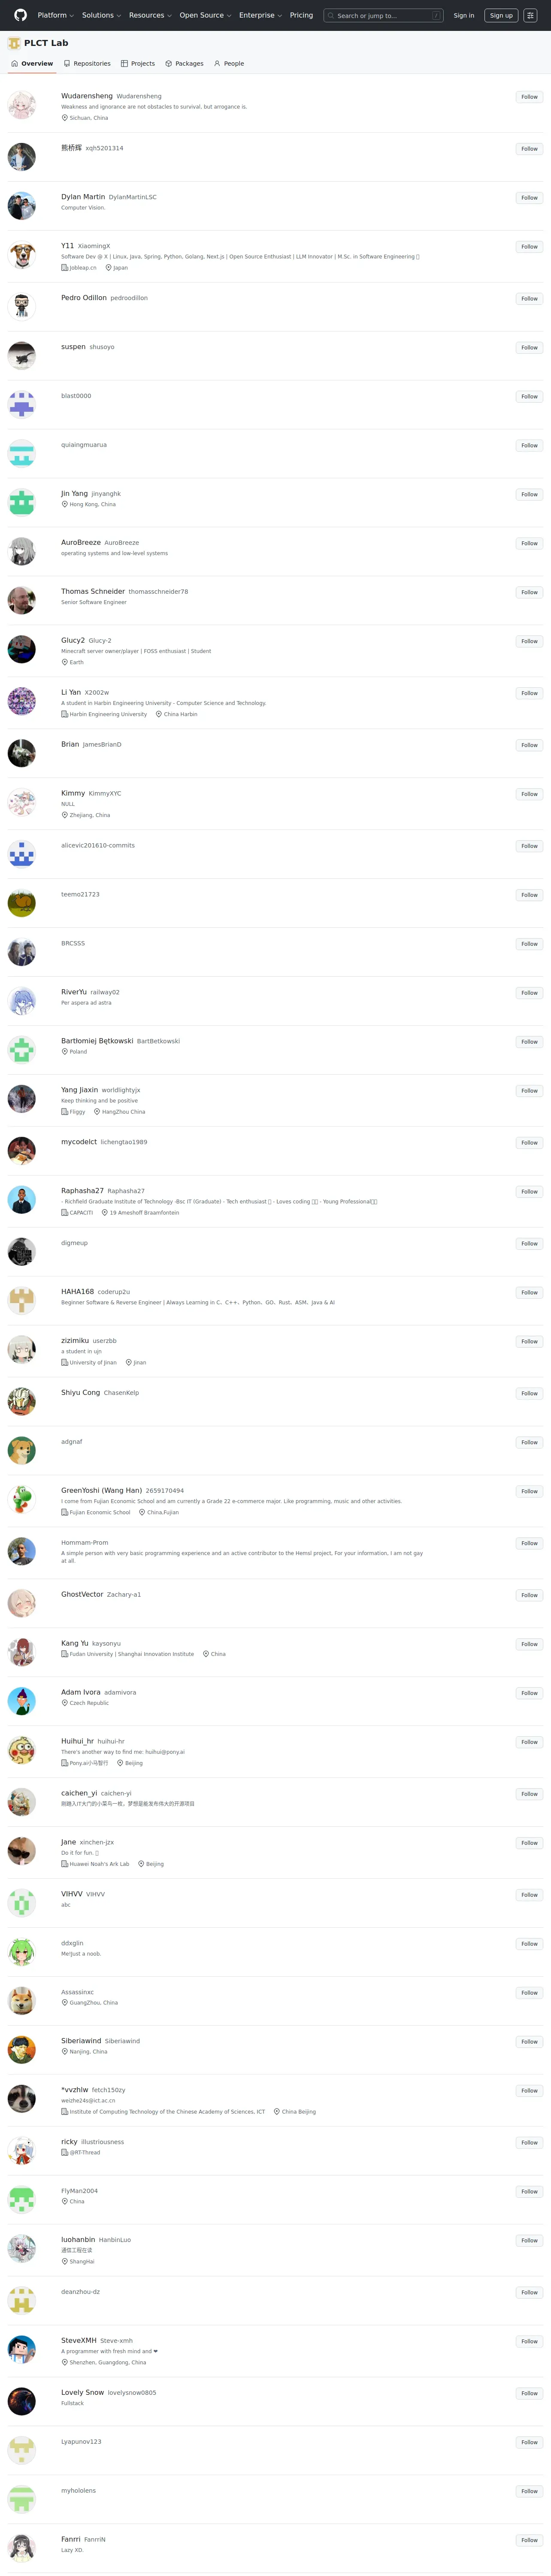The height and width of the screenshot is (2576, 551).
Task: Open Dylan Martin's profile avatar
Action: coord(22,205)
